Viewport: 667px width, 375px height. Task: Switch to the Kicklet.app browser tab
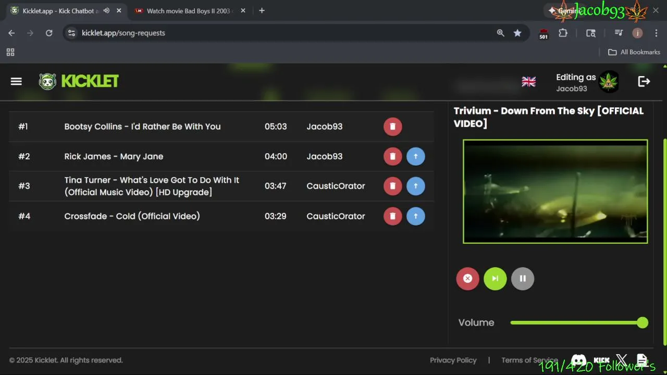click(60, 11)
